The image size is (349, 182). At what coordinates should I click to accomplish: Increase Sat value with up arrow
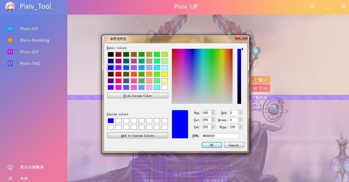point(213,119)
